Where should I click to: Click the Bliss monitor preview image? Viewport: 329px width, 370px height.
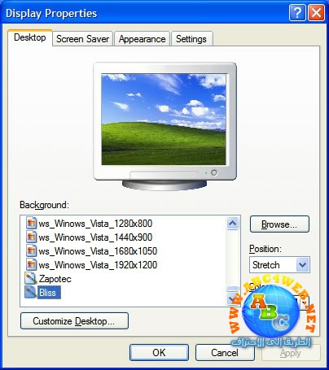(x=164, y=120)
